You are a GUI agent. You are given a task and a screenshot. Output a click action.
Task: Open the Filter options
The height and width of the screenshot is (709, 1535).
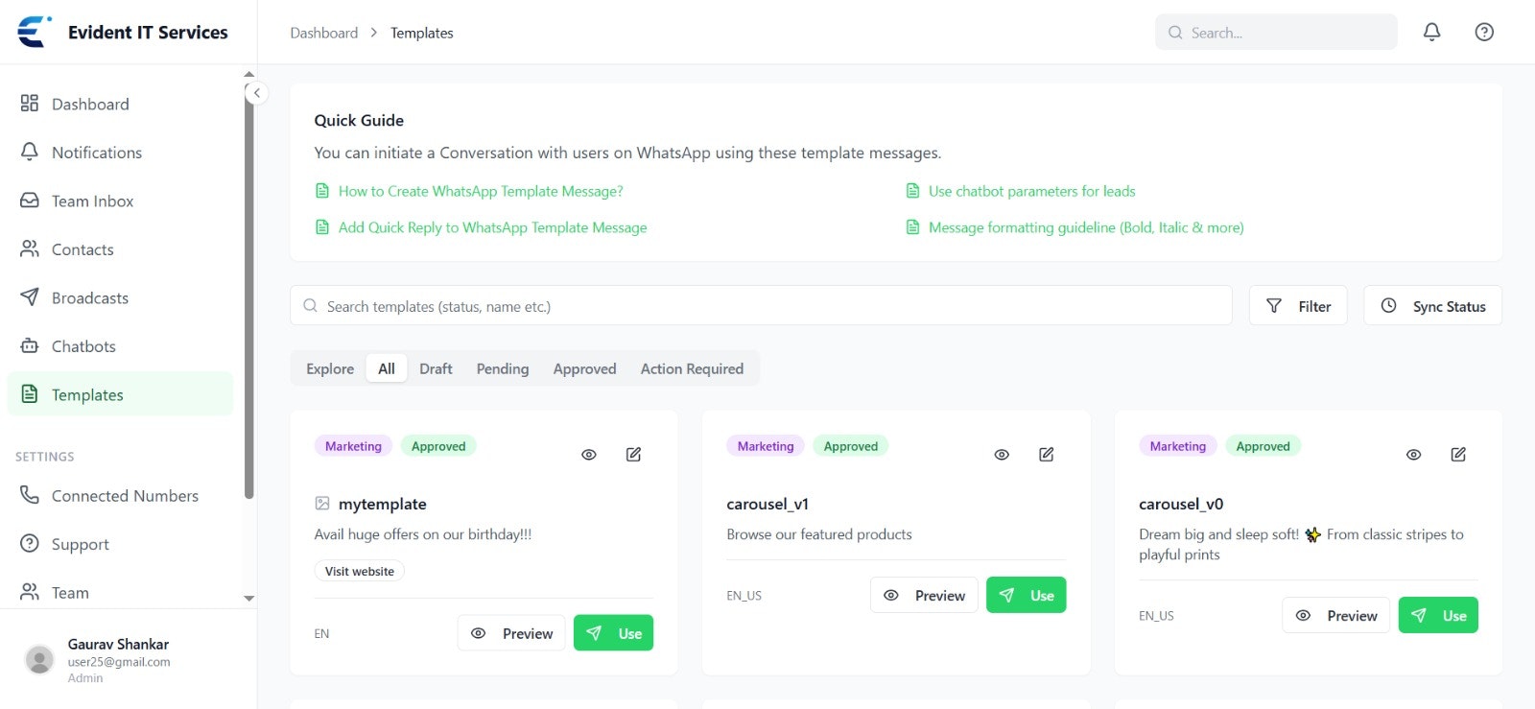pyautogui.click(x=1298, y=306)
